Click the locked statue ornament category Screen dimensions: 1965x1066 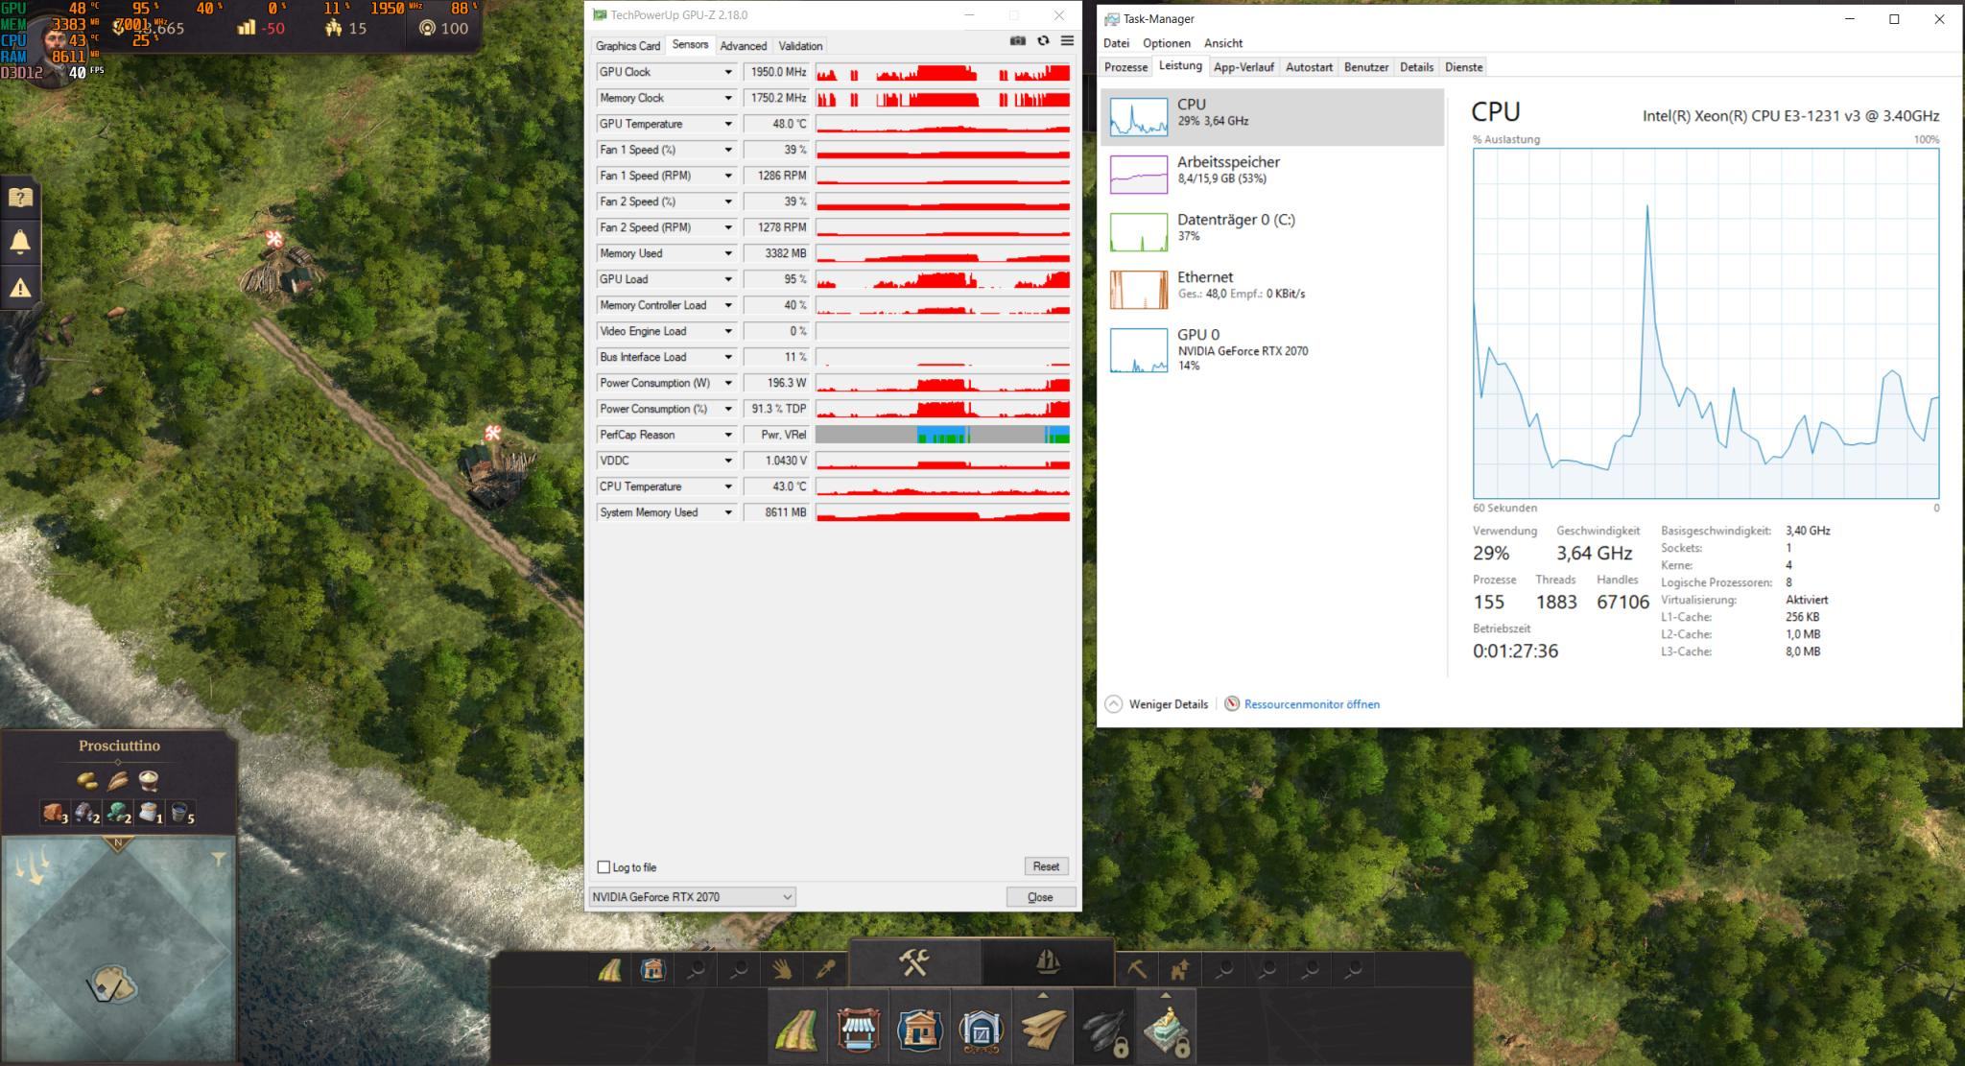[1166, 1030]
